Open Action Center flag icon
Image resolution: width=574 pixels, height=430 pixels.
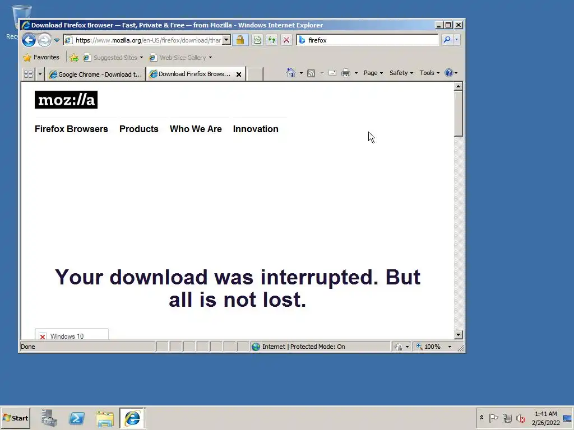pos(493,418)
